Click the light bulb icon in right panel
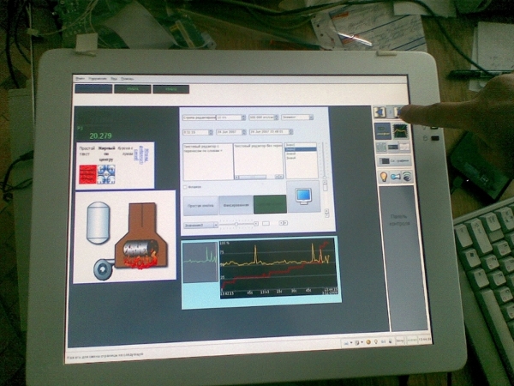The width and height of the screenshot is (514, 386). [x=385, y=176]
